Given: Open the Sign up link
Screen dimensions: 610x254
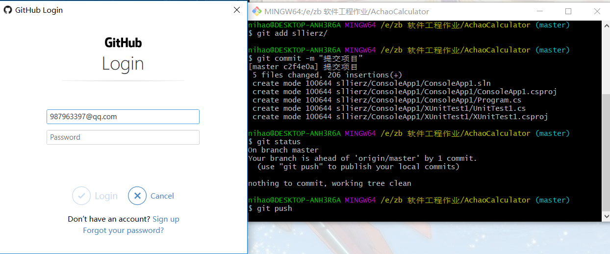Looking at the screenshot, I should 166,219.
